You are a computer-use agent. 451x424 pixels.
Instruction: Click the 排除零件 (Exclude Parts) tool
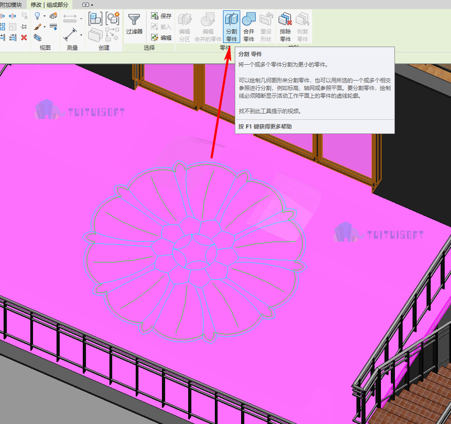tap(285, 27)
